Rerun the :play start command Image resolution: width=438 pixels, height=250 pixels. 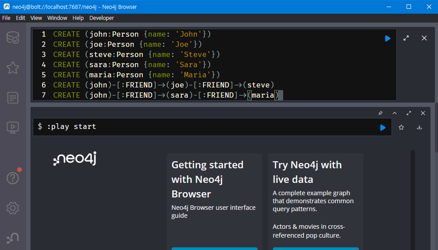(383, 128)
